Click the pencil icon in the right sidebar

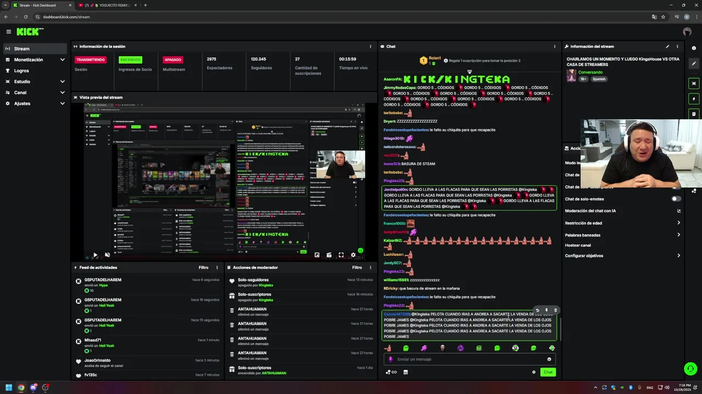pos(694,63)
